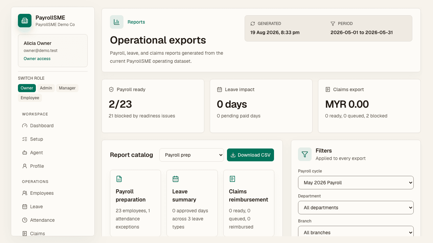433x243 pixels.
Task: Switch role to Employee
Action: (x=30, y=98)
